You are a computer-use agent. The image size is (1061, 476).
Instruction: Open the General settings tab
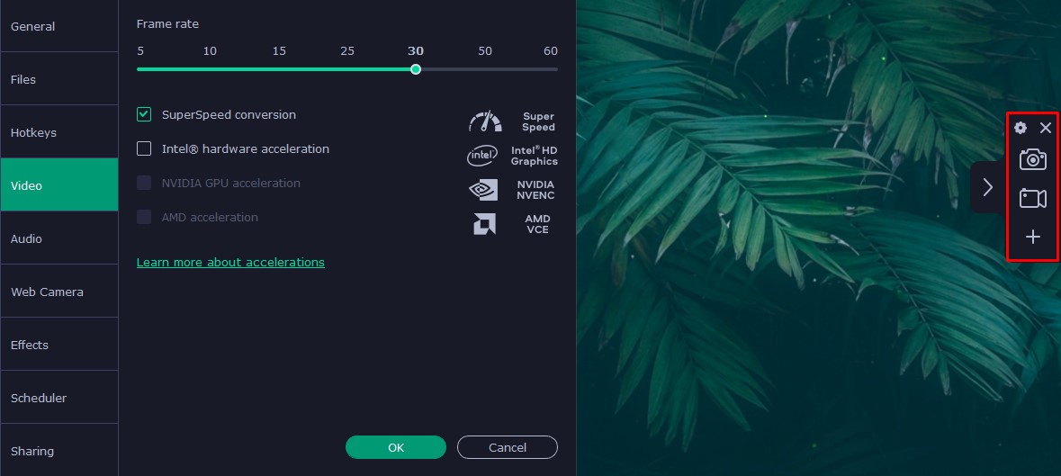[59, 26]
